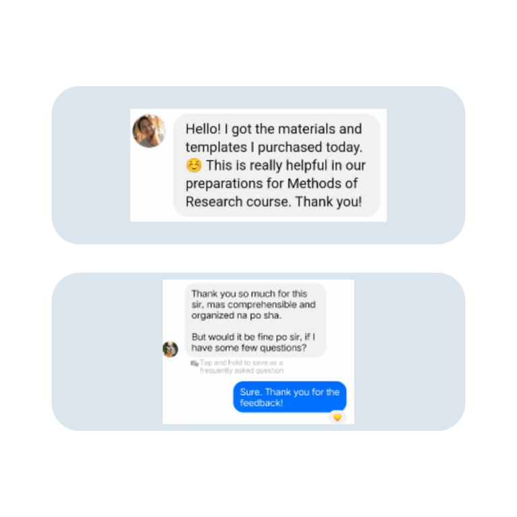Click the word 'feedback!' in the blue bubble
Screen dimensions: 517x517
tap(261, 403)
